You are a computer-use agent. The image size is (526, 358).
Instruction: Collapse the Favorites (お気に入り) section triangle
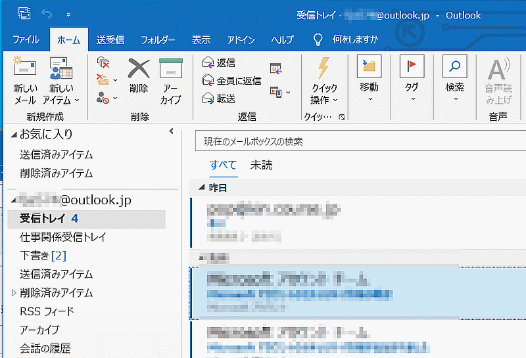click(14, 135)
